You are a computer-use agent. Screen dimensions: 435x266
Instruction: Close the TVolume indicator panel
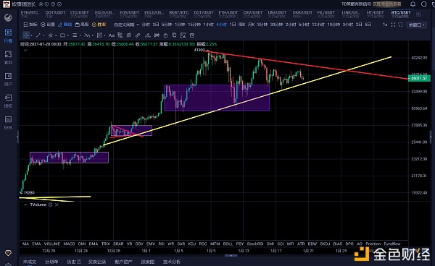(x=57, y=205)
